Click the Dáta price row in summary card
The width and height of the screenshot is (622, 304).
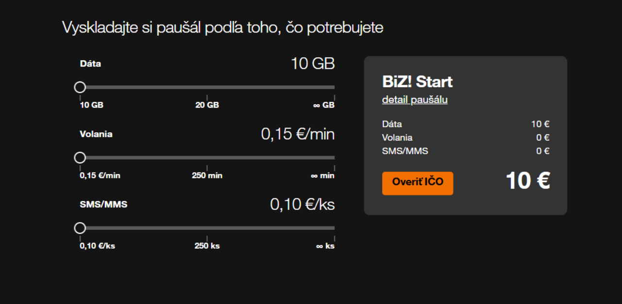point(465,124)
